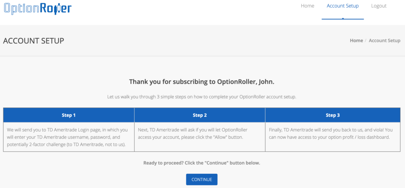Viewport: 405px width, 188px height.
Task: Select the Step 3 column header
Action: click(x=333, y=115)
